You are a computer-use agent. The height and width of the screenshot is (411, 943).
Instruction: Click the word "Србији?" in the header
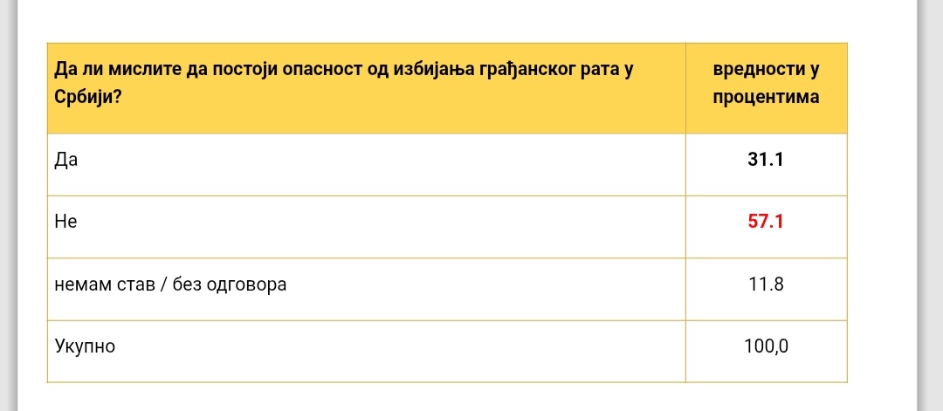(86, 97)
